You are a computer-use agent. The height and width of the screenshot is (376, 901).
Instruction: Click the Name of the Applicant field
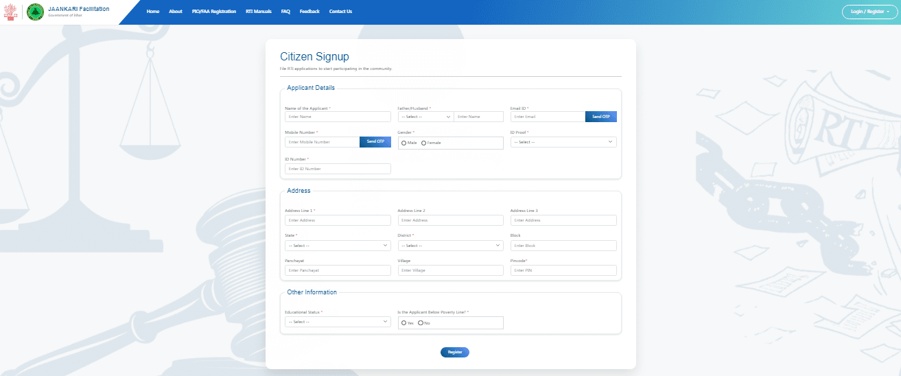click(338, 117)
